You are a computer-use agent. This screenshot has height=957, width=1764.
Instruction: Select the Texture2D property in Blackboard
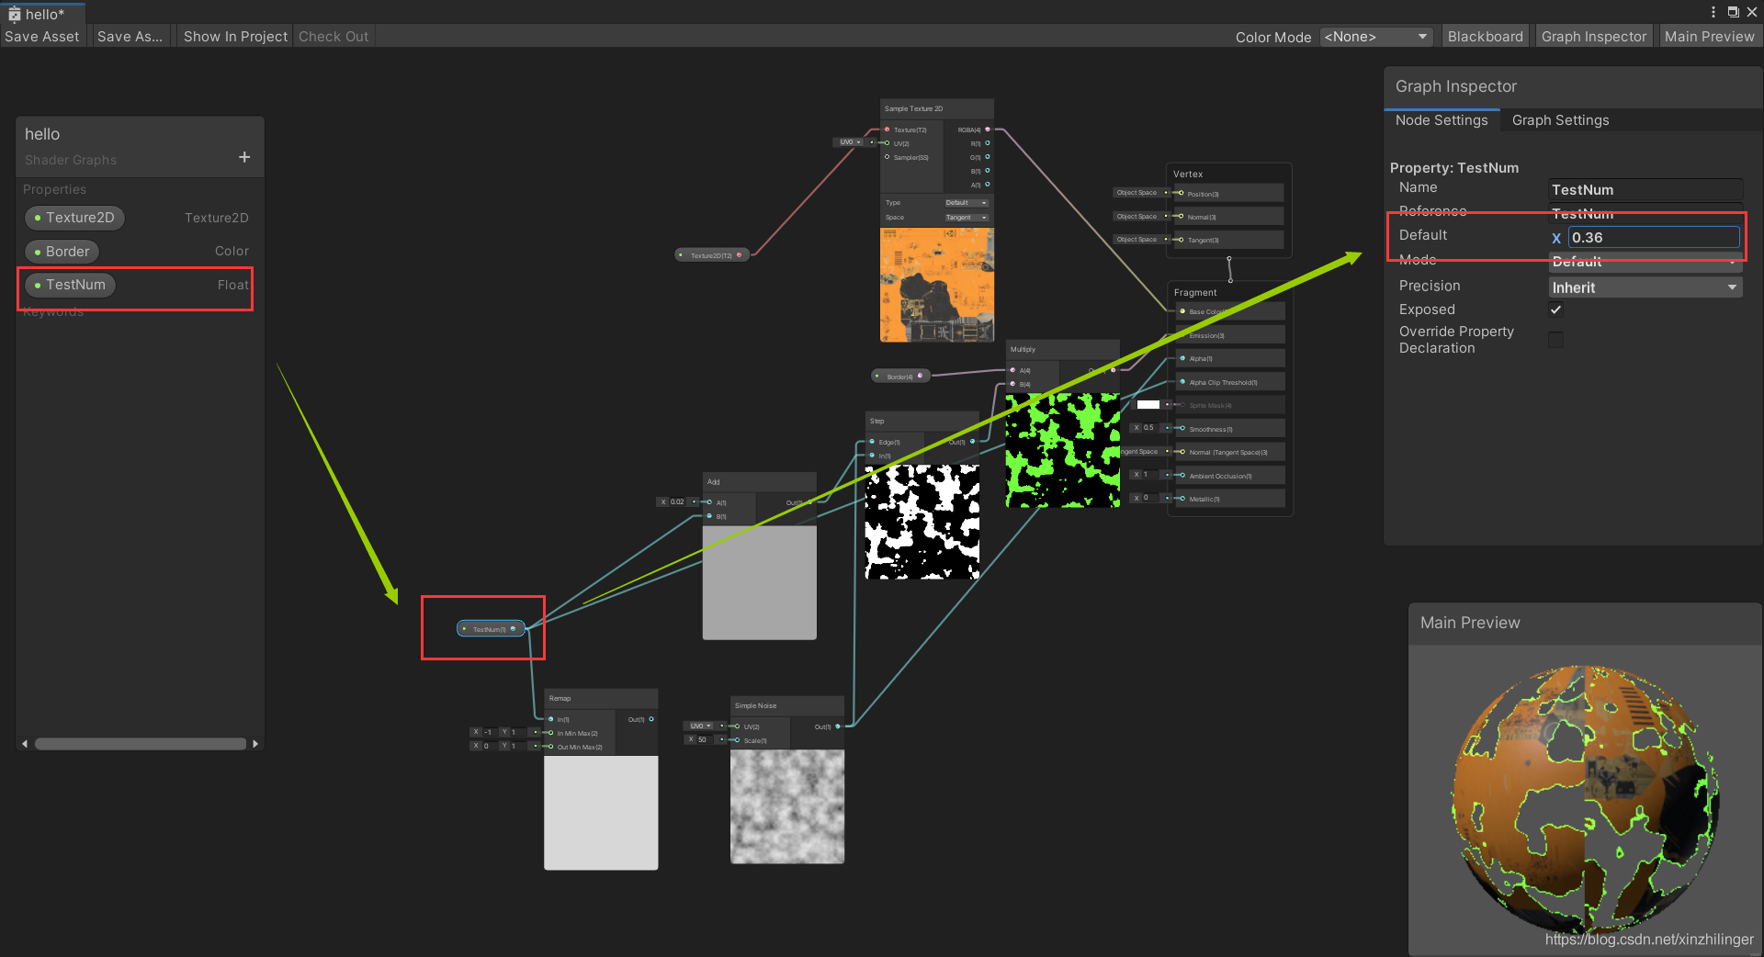pos(74,218)
